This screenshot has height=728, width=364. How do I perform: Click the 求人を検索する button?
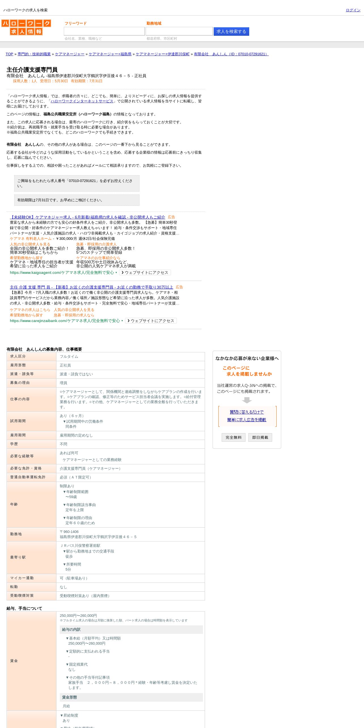231,31
